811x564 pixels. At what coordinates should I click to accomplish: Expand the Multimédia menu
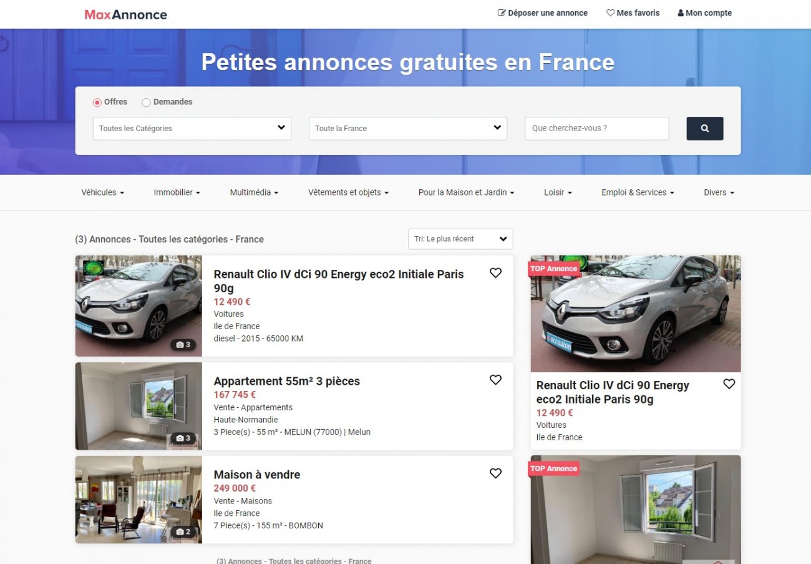tap(254, 192)
